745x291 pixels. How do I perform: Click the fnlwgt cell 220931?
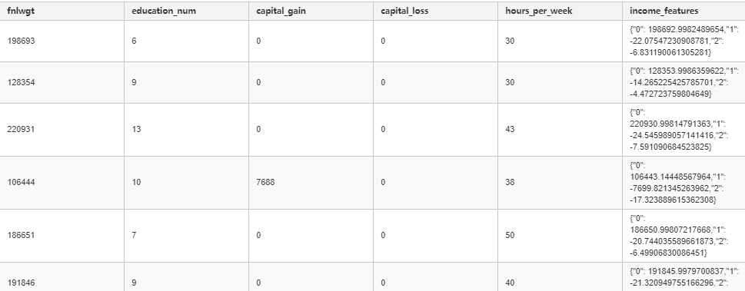coord(21,130)
